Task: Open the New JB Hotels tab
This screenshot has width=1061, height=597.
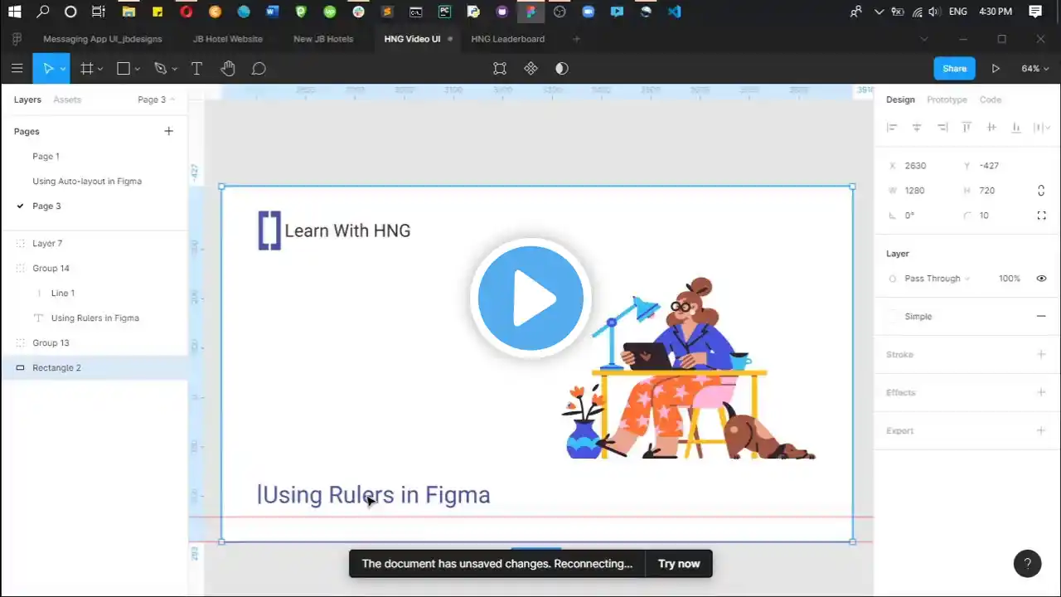Action: click(x=323, y=39)
